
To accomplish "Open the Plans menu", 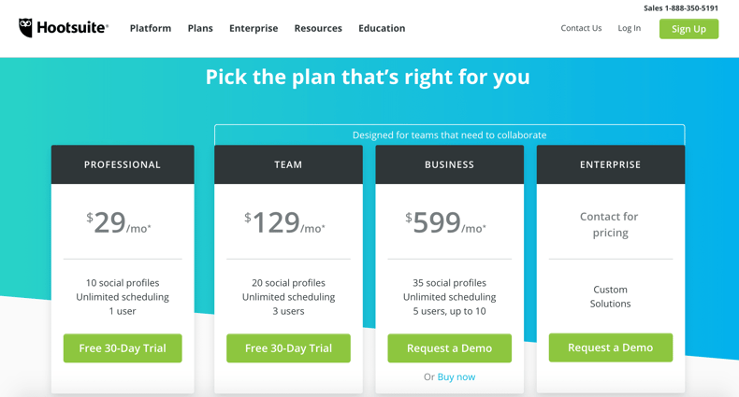I will pyautogui.click(x=200, y=28).
